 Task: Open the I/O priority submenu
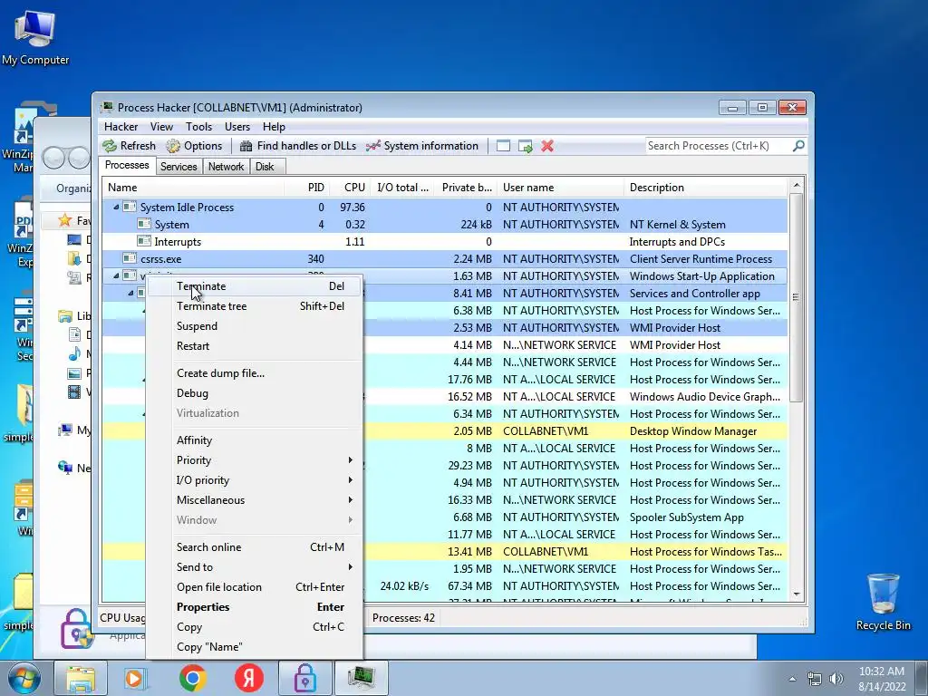(x=255, y=480)
